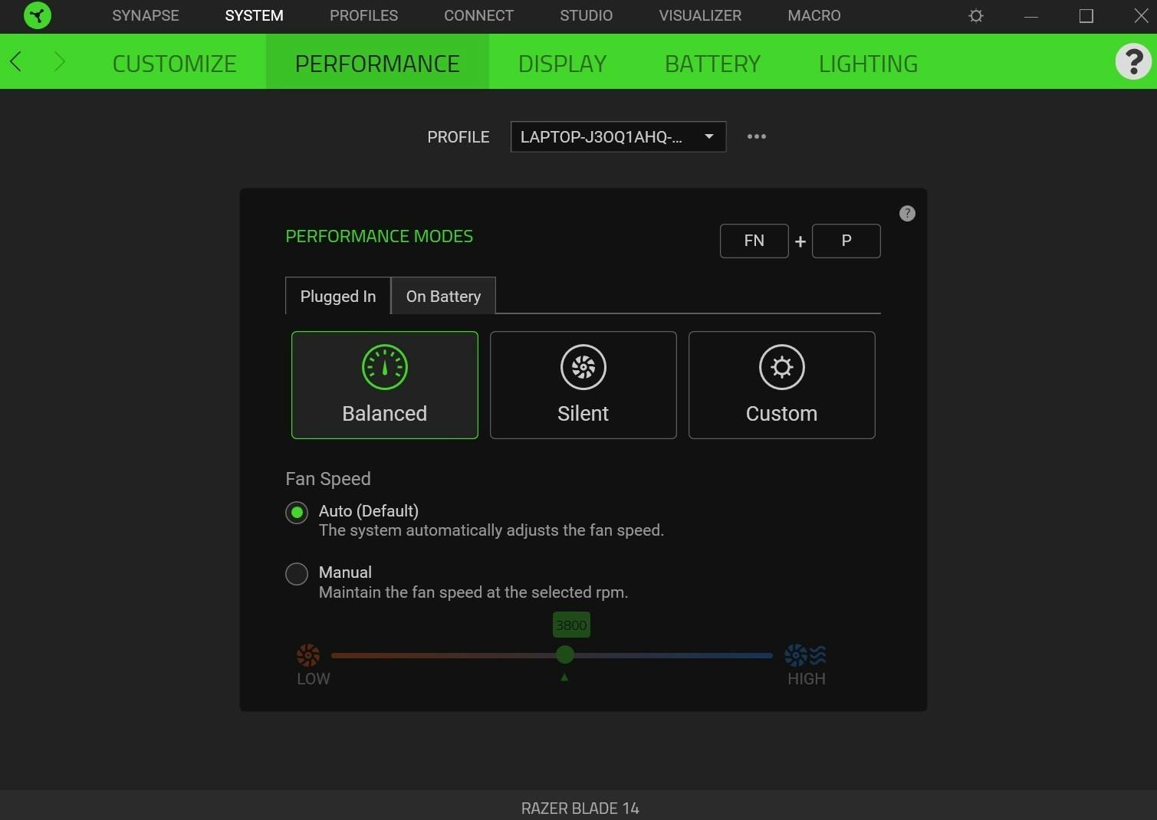Click the RAZER BLADE 14 device label

[x=580, y=809]
